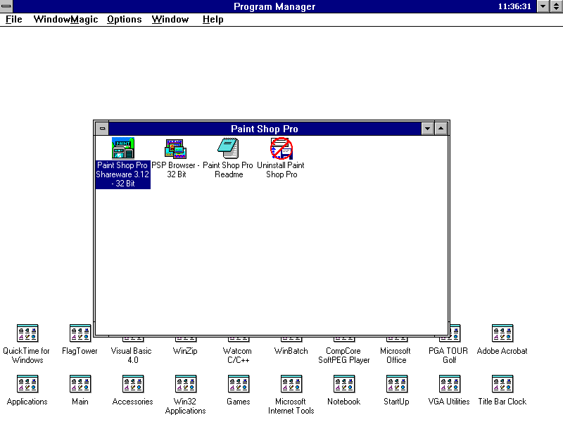
Task: Open the Program Manager control menu box
Action: pos(7,6)
